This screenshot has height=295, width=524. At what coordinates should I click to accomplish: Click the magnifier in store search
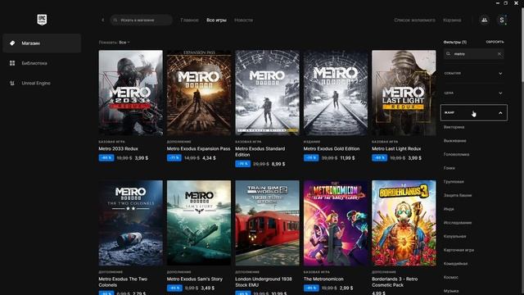(115, 20)
